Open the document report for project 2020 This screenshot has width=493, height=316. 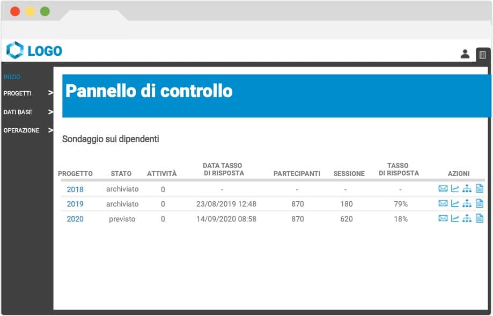pos(479,218)
